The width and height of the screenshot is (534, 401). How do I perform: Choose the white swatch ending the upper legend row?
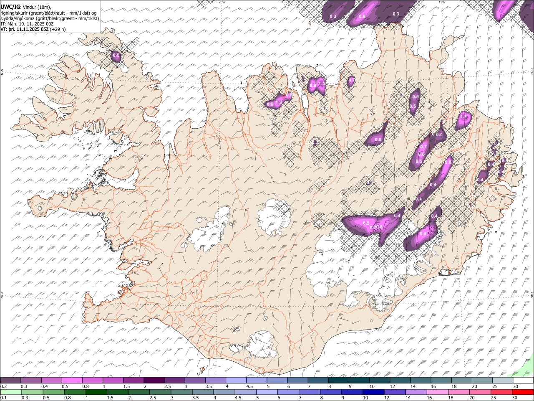pyautogui.click(x=524, y=381)
